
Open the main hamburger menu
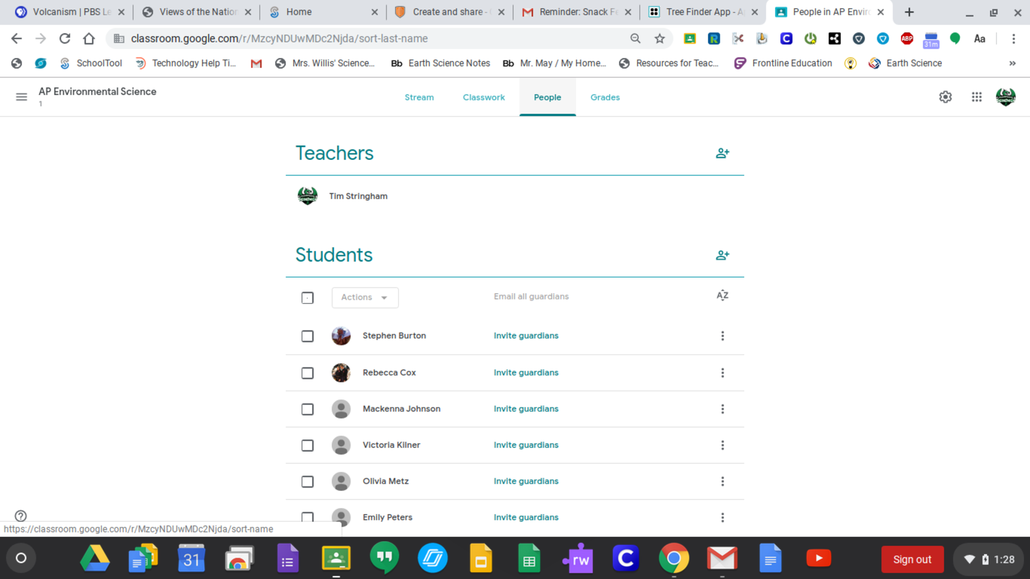pyautogui.click(x=21, y=97)
